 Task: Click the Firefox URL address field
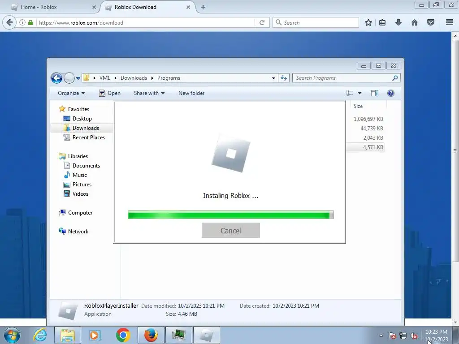145,22
